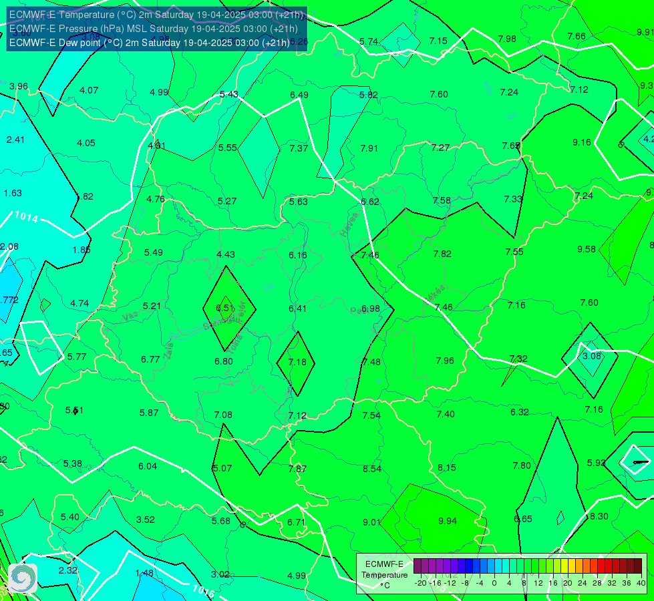Image resolution: width=654 pixels, height=601 pixels.
Task: Click the 7.18 value inside the diamond contour
Action: [x=297, y=362]
